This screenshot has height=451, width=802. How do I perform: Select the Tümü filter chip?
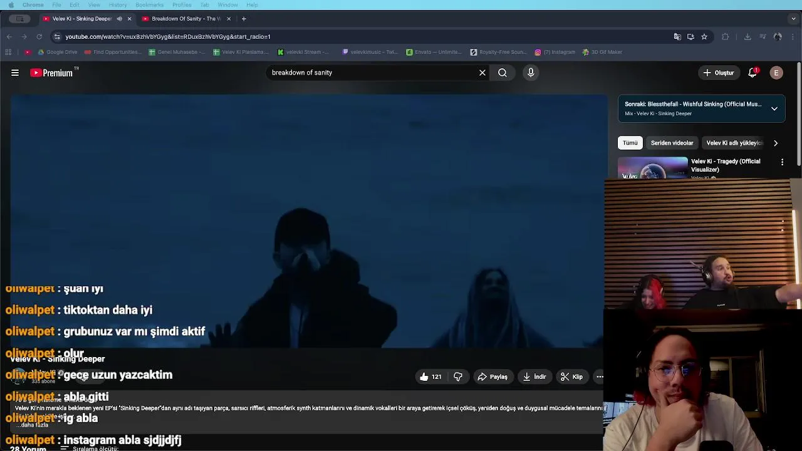point(630,143)
